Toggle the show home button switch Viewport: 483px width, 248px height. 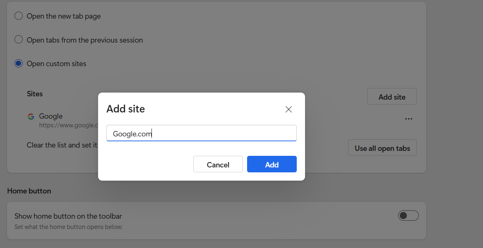[x=408, y=216]
